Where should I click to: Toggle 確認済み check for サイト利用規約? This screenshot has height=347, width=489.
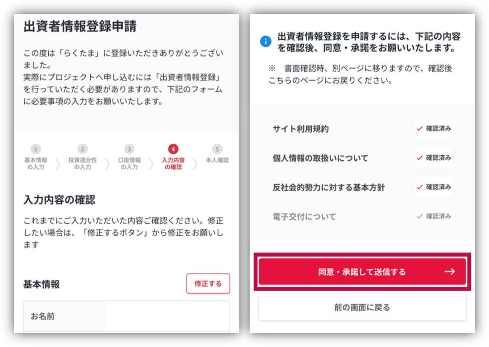(x=434, y=128)
